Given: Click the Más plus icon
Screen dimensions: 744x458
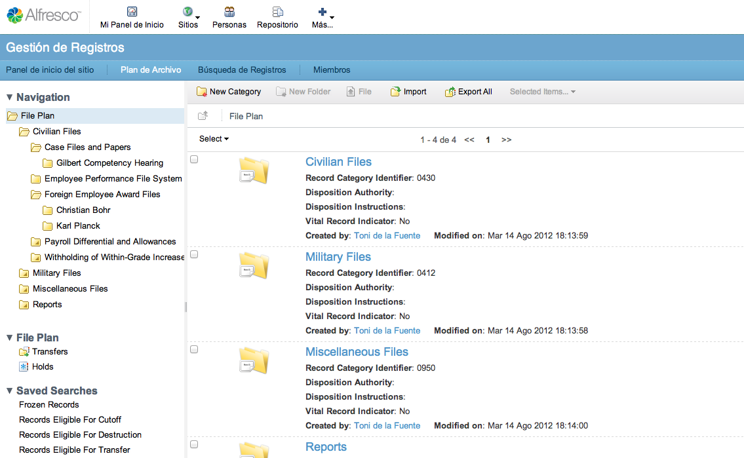Looking at the screenshot, I should [322, 11].
